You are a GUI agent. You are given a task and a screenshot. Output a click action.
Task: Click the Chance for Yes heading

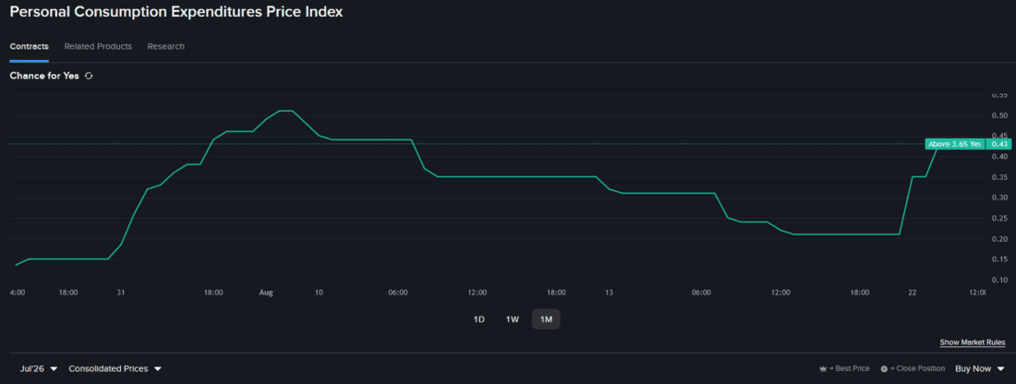[x=44, y=76]
